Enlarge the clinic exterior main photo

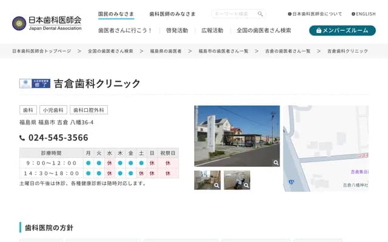tap(237, 136)
